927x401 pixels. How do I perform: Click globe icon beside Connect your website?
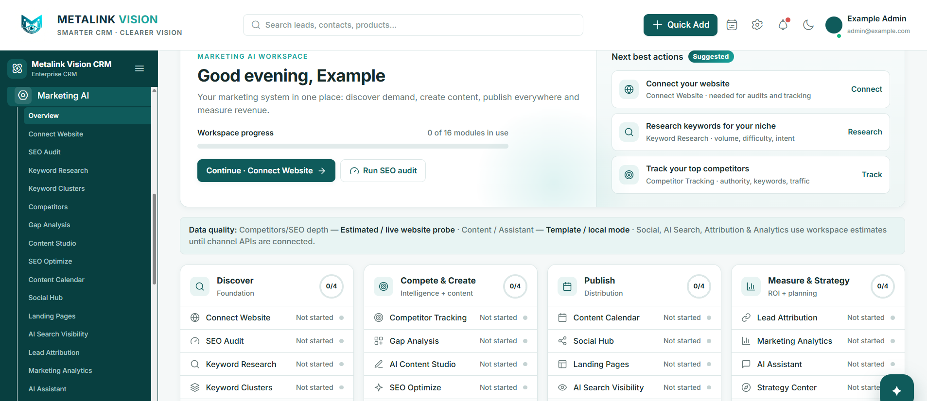[629, 89]
